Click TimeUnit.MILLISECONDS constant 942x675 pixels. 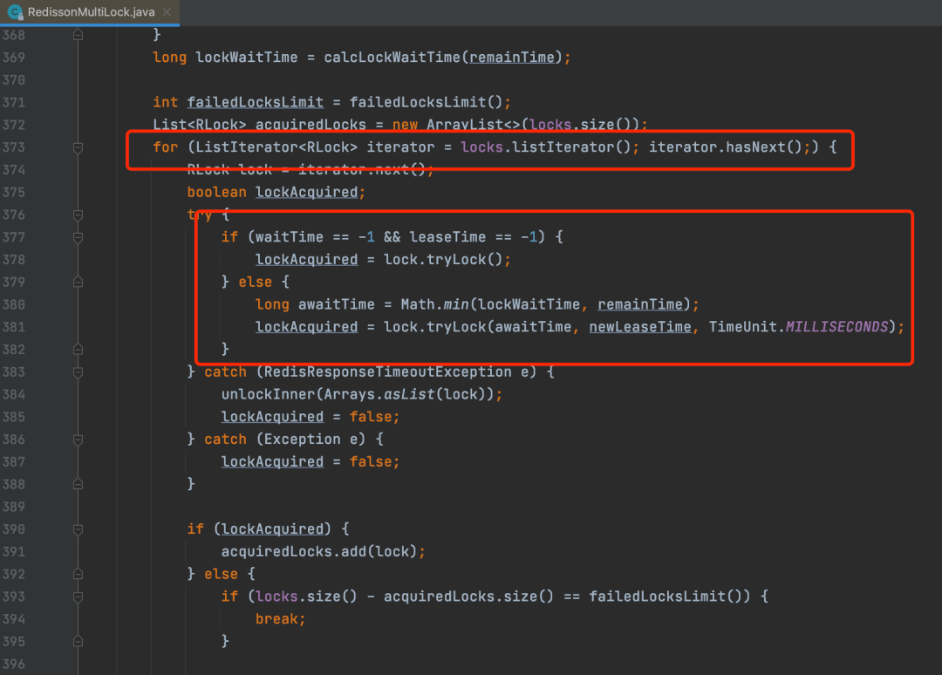click(x=798, y=327)
